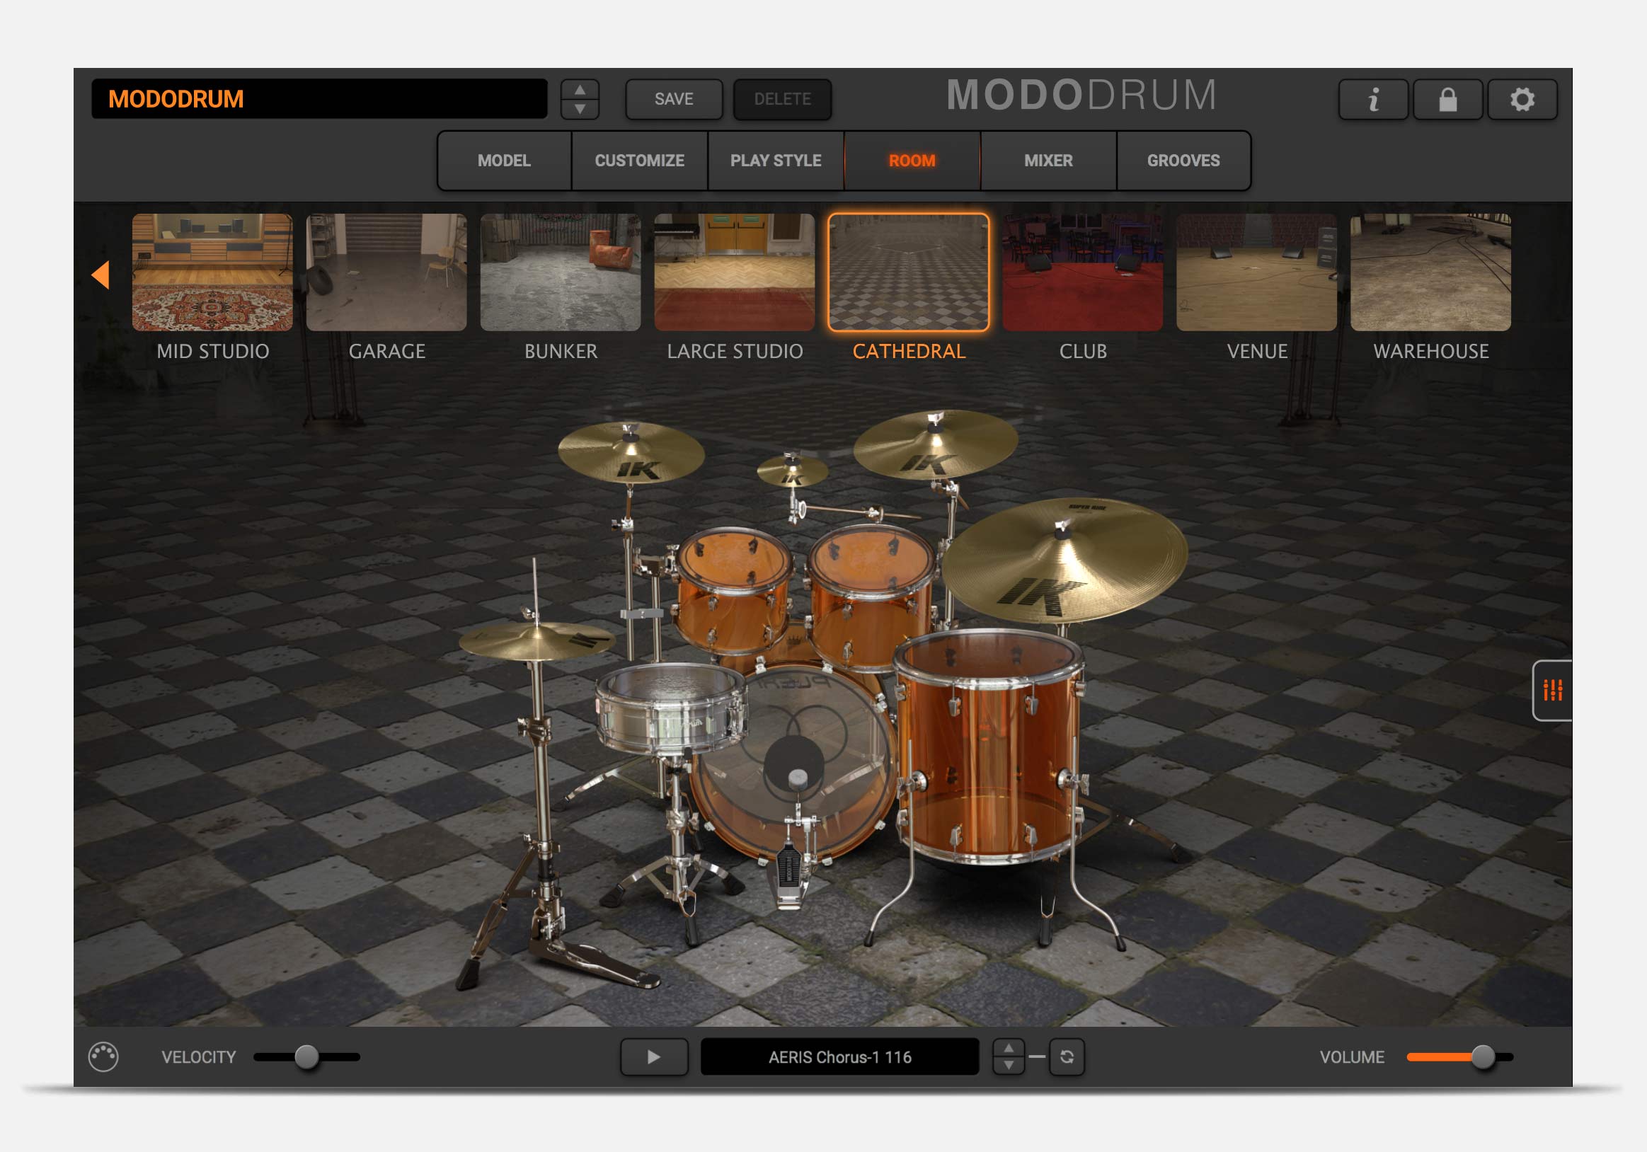The width and height of the screenshot is (1647, 1152).
Task: Select next preset with down arrow
Action: pos(580,109)
